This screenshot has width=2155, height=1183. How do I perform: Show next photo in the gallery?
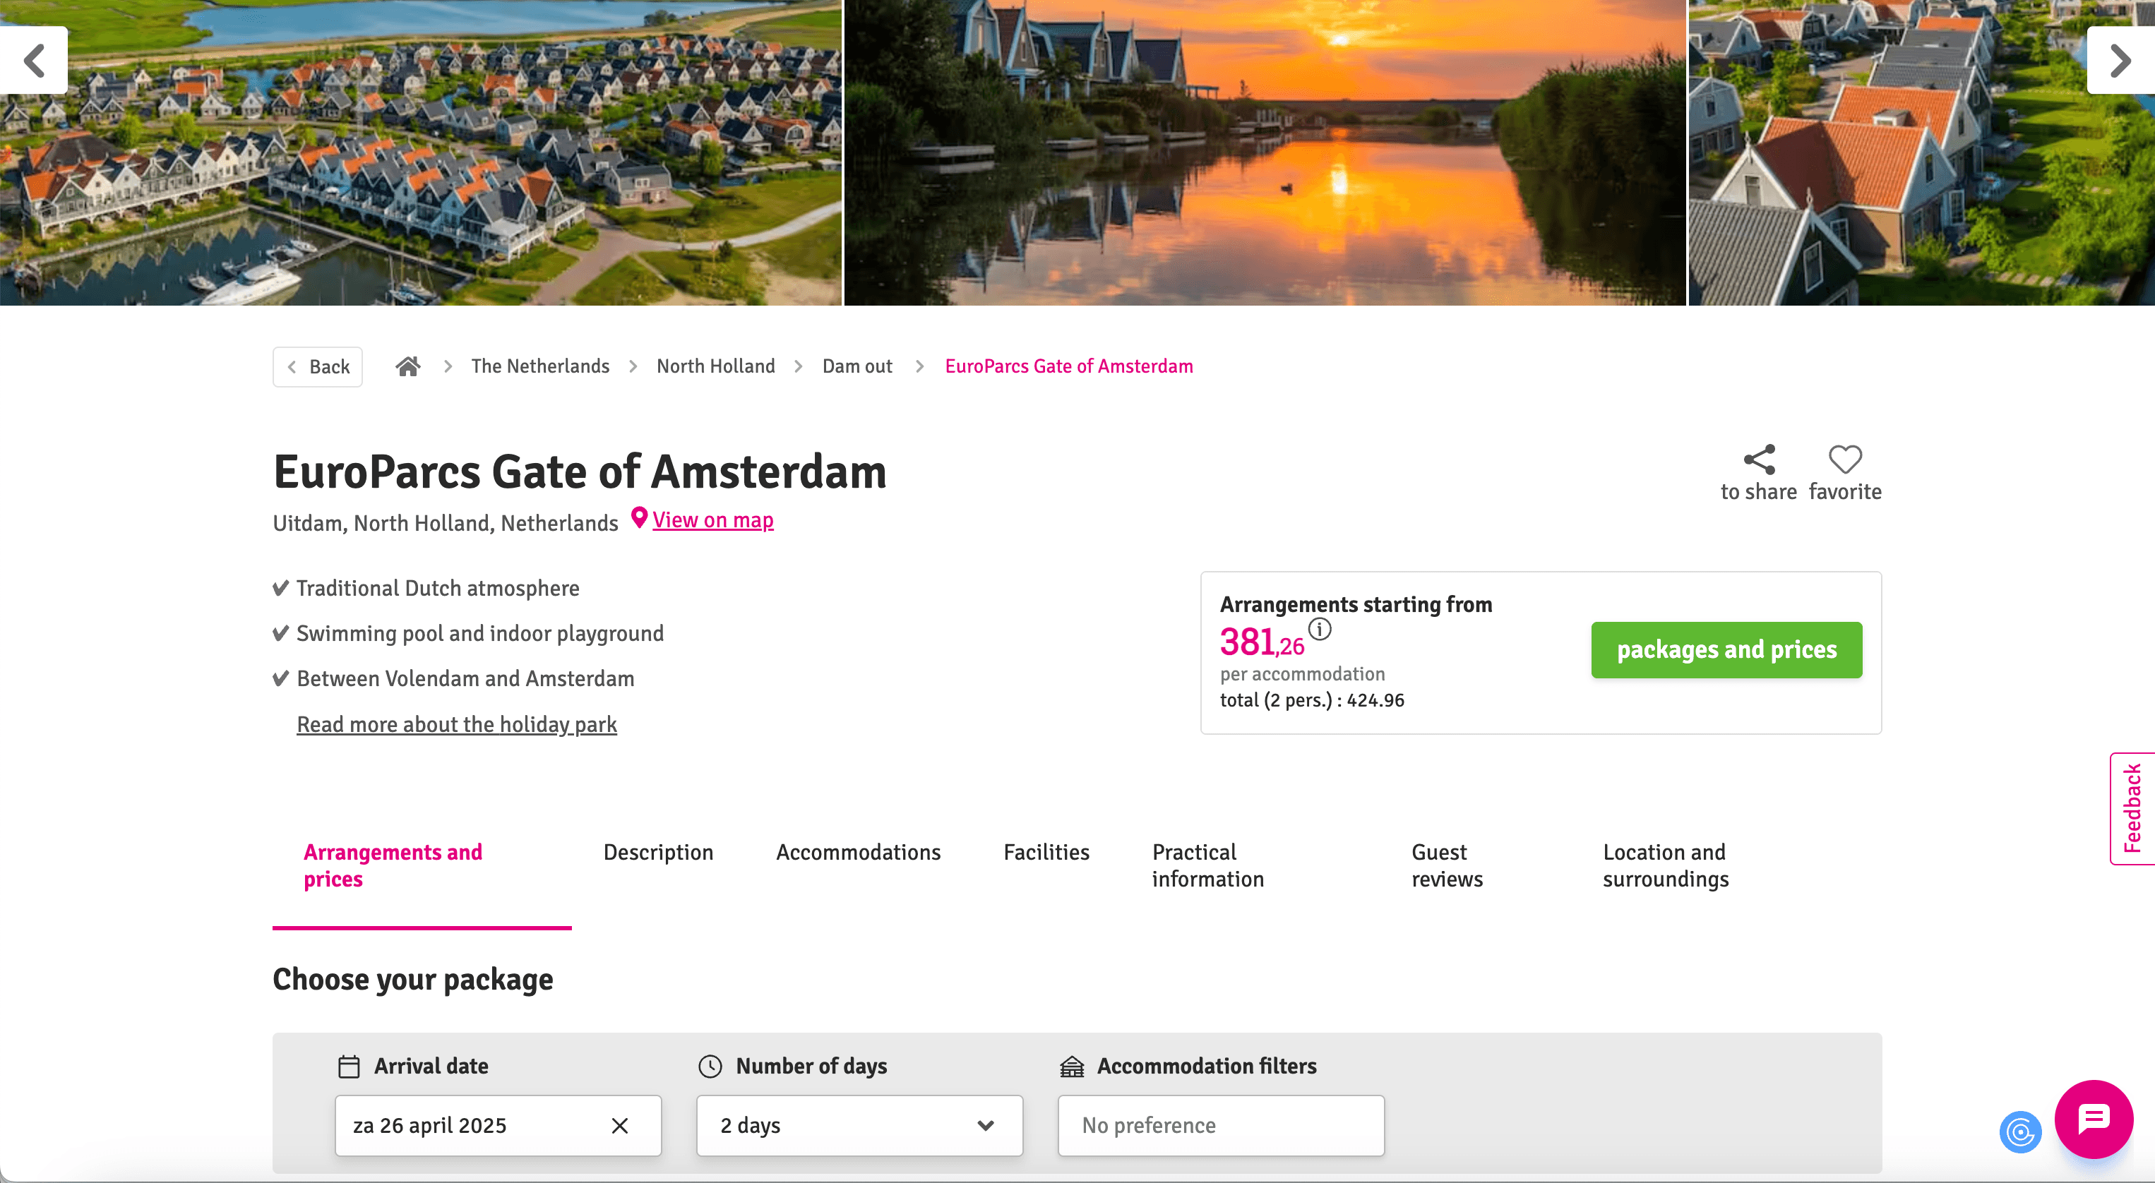[2120, 60]
